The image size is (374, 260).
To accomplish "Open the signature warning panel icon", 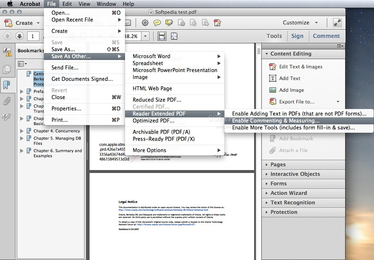I will coord(7,52).
